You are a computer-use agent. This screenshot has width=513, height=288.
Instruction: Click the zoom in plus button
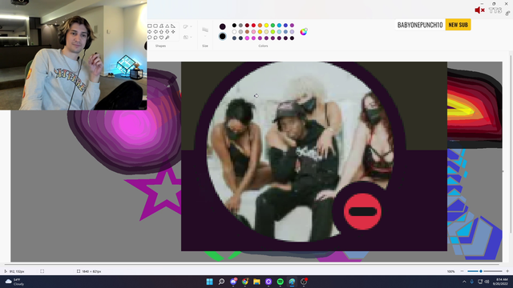click(507, 271)
